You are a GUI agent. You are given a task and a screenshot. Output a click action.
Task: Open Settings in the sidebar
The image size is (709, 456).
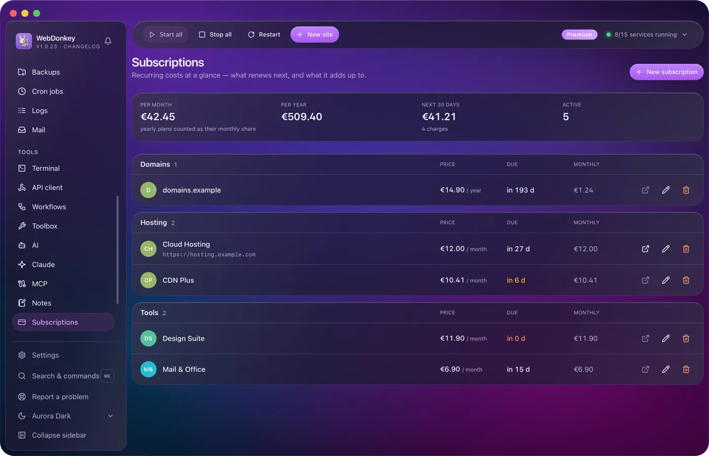(x=65, y=355)
